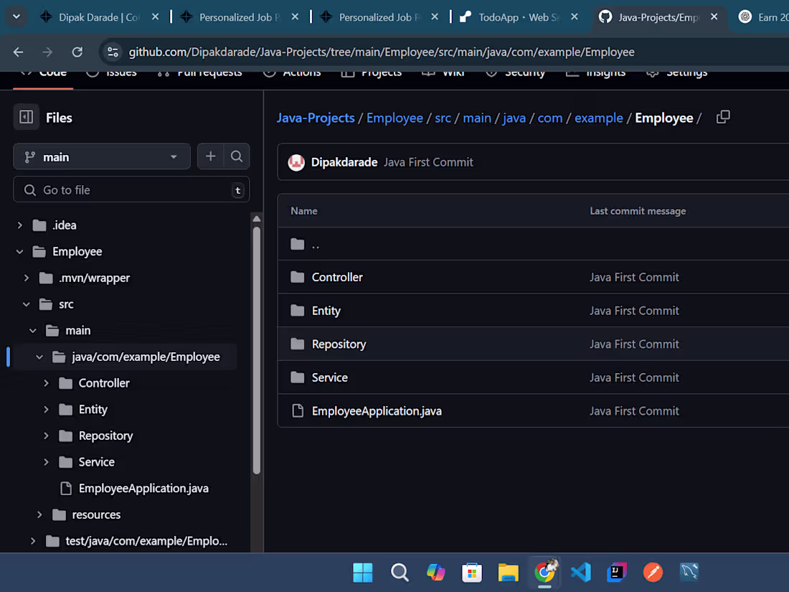Click the parent directory folder icon

pyautogui.click(x=298, y=244)
